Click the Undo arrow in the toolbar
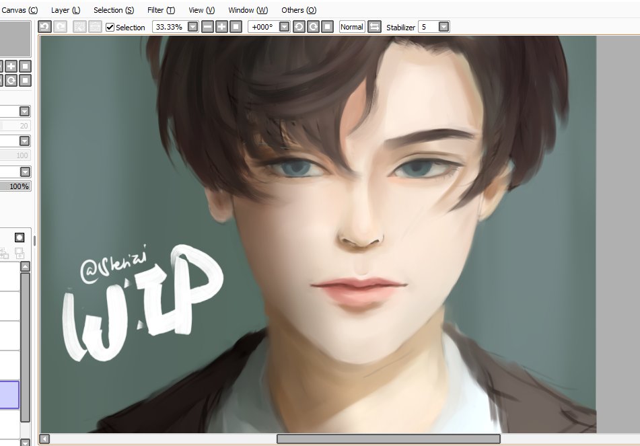 point(44,27)
